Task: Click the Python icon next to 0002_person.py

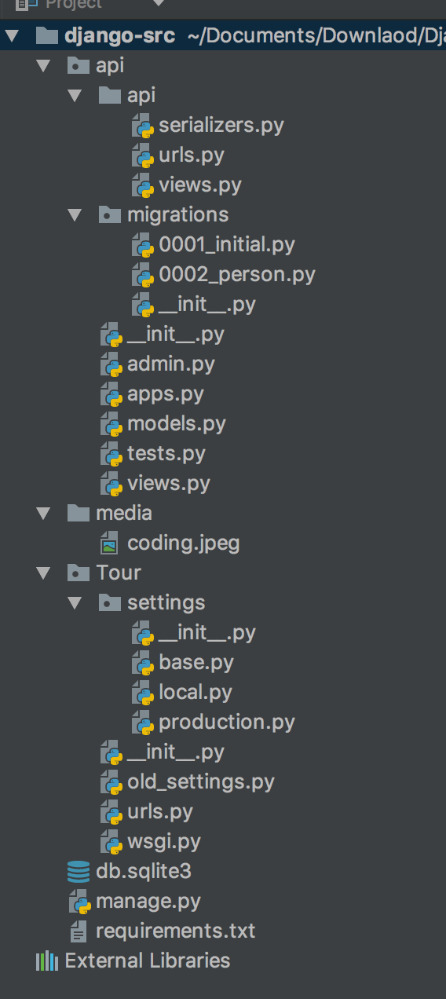Action: coord(142,275)
